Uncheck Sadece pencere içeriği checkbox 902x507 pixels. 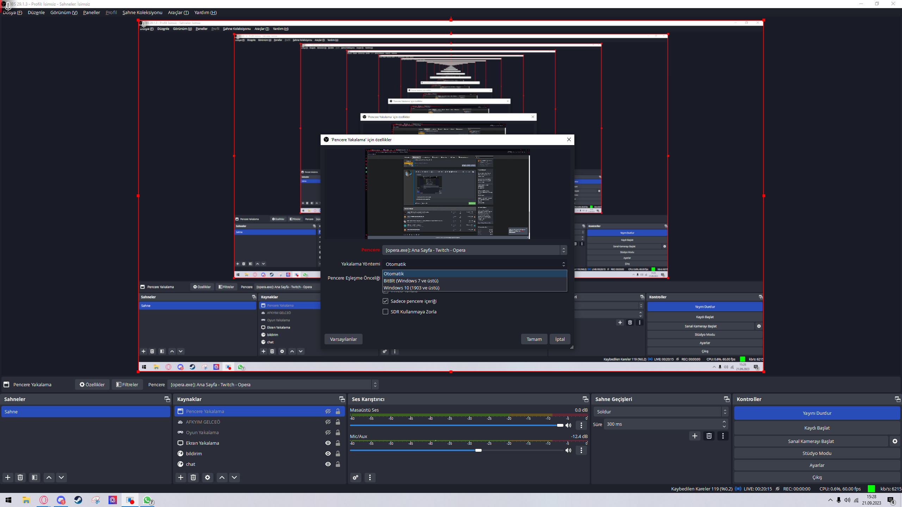point(385,301)
